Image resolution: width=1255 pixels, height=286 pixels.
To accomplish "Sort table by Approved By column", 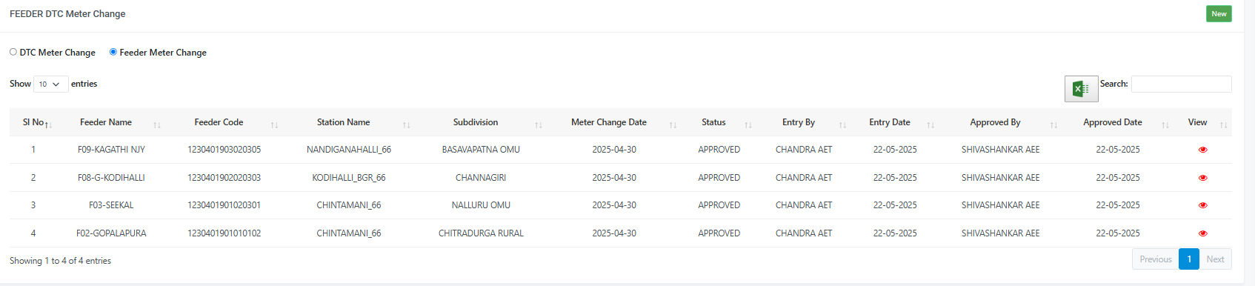I will coord(1001,122).
